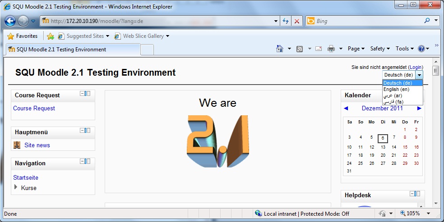
Task: Dock the Course Request block
Action: tap(88, 94)
